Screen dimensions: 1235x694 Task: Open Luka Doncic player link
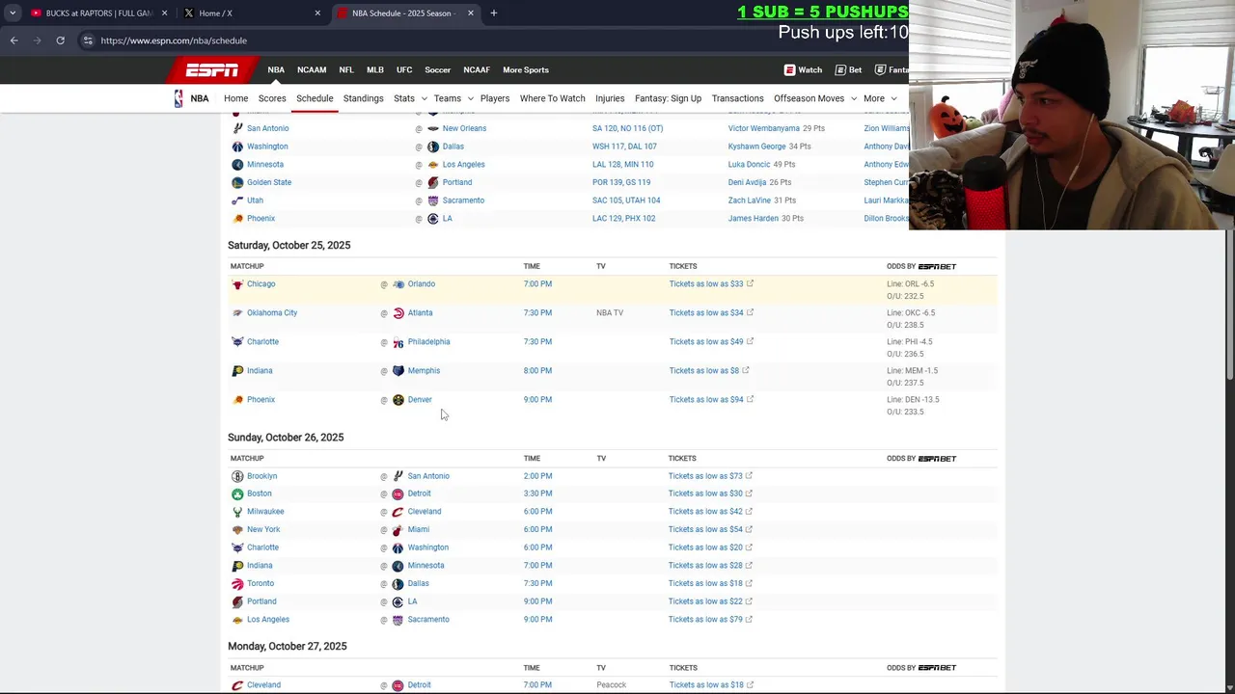749,165
